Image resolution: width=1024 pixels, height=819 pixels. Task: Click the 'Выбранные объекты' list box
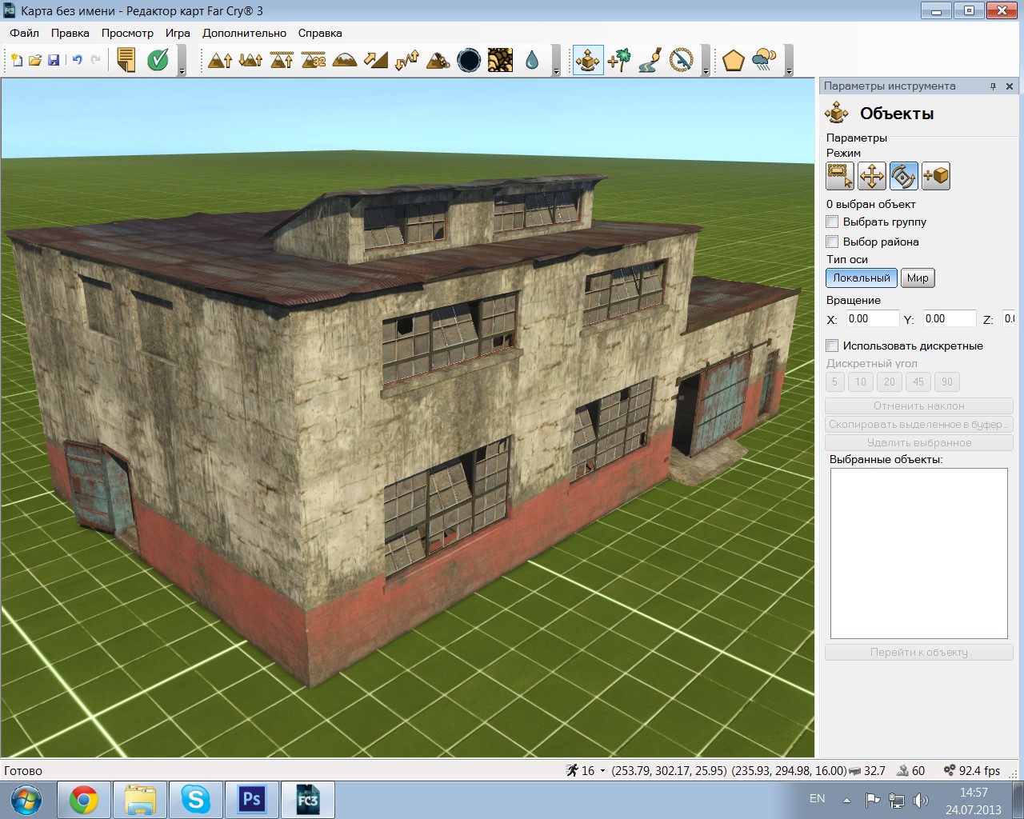click(x=919, y=553)
